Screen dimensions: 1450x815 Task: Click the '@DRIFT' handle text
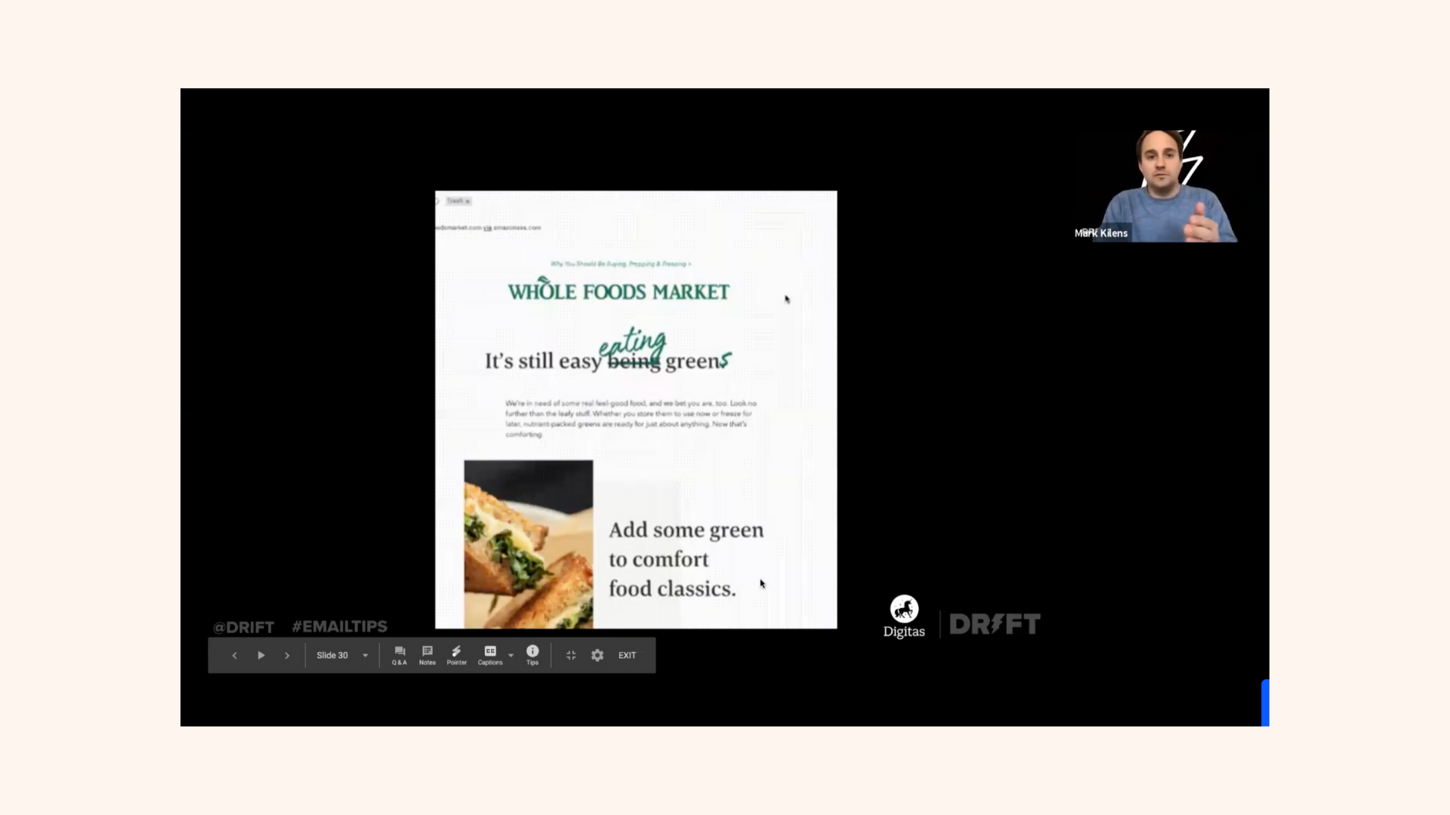(243, 627)
